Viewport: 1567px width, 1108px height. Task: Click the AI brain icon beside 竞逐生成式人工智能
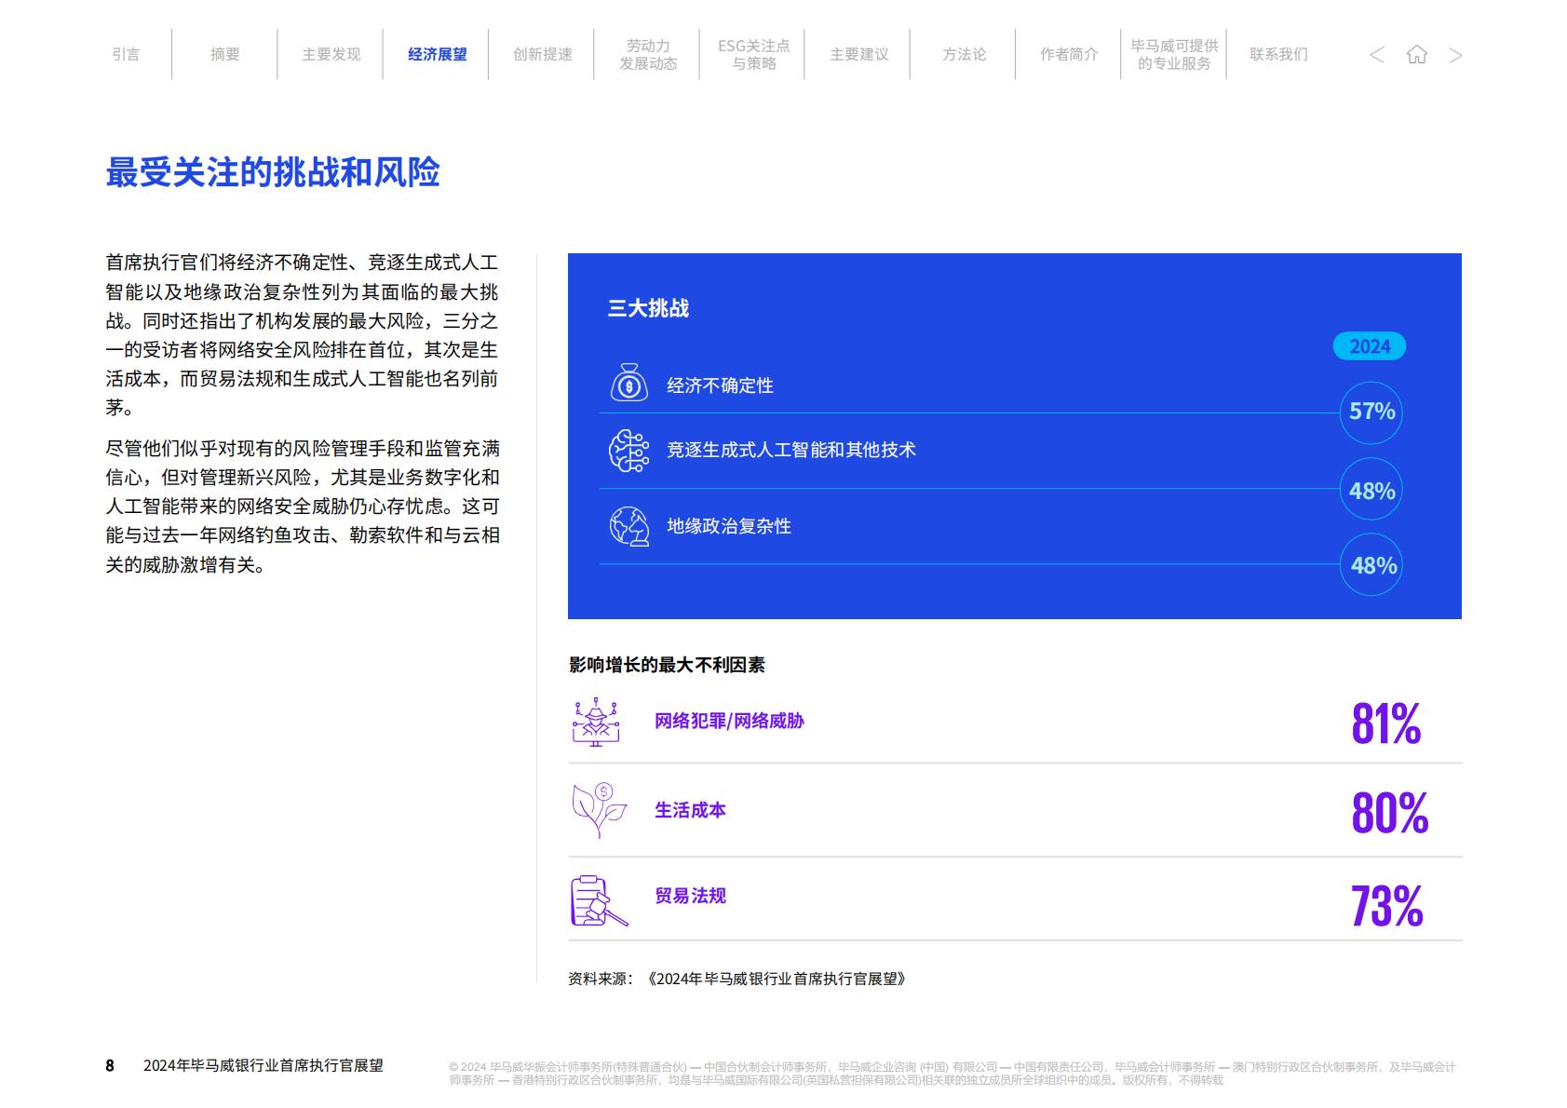[629, 451]
